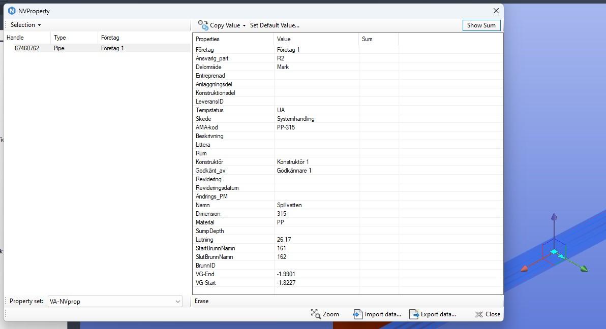This screenshot has height=329, width=606.
Task: Click the BrunnID property name
Action: (205, 266)
